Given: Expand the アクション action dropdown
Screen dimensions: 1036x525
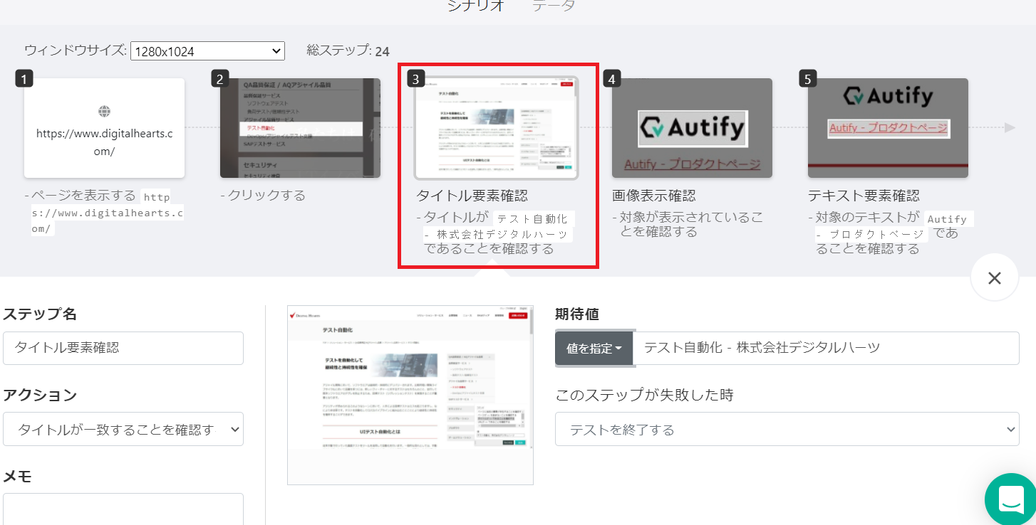Looking at the screenshot, I should click(x=123, y=429).
